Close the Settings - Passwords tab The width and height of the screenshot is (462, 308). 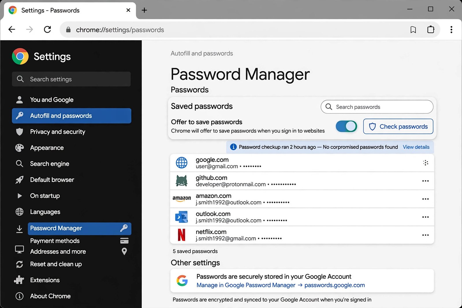click(x=128, y=10)
